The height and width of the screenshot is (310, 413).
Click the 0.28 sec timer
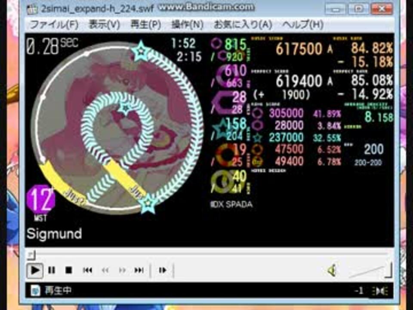(x=52, y=46)
